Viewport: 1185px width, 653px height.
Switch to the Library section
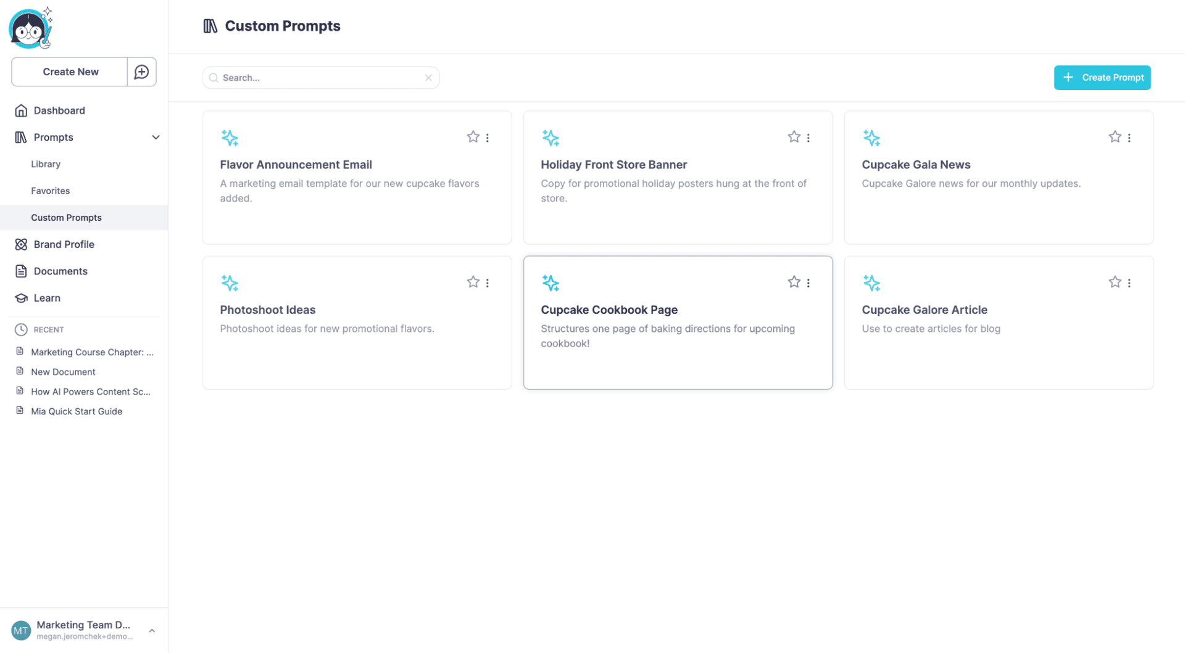click(x=46, y=164)
